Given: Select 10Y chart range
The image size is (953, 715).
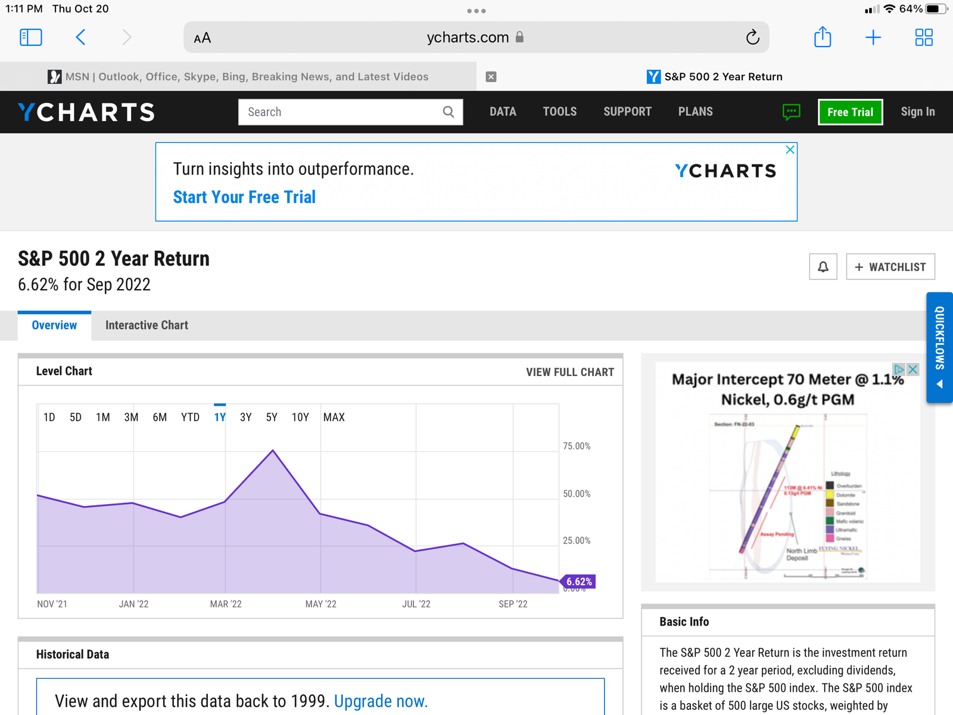Looking at the screenshot, I should [300, 418].
